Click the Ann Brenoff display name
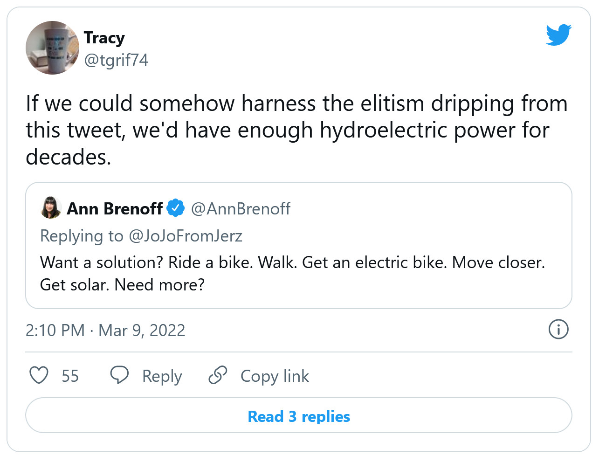 point(115,208)
